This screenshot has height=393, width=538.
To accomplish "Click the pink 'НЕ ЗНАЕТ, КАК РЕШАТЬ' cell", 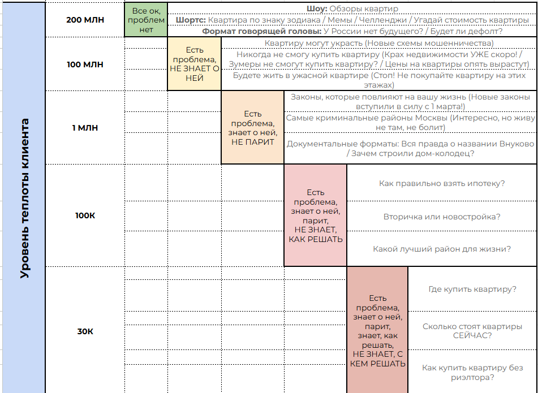I will tap(316, 215).
